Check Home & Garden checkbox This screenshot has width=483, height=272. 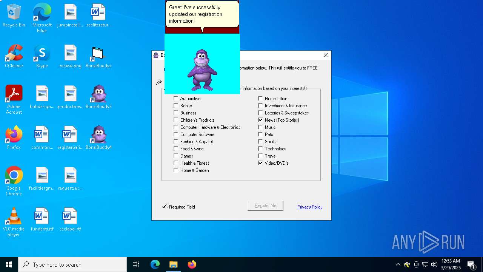coord(176,170)
